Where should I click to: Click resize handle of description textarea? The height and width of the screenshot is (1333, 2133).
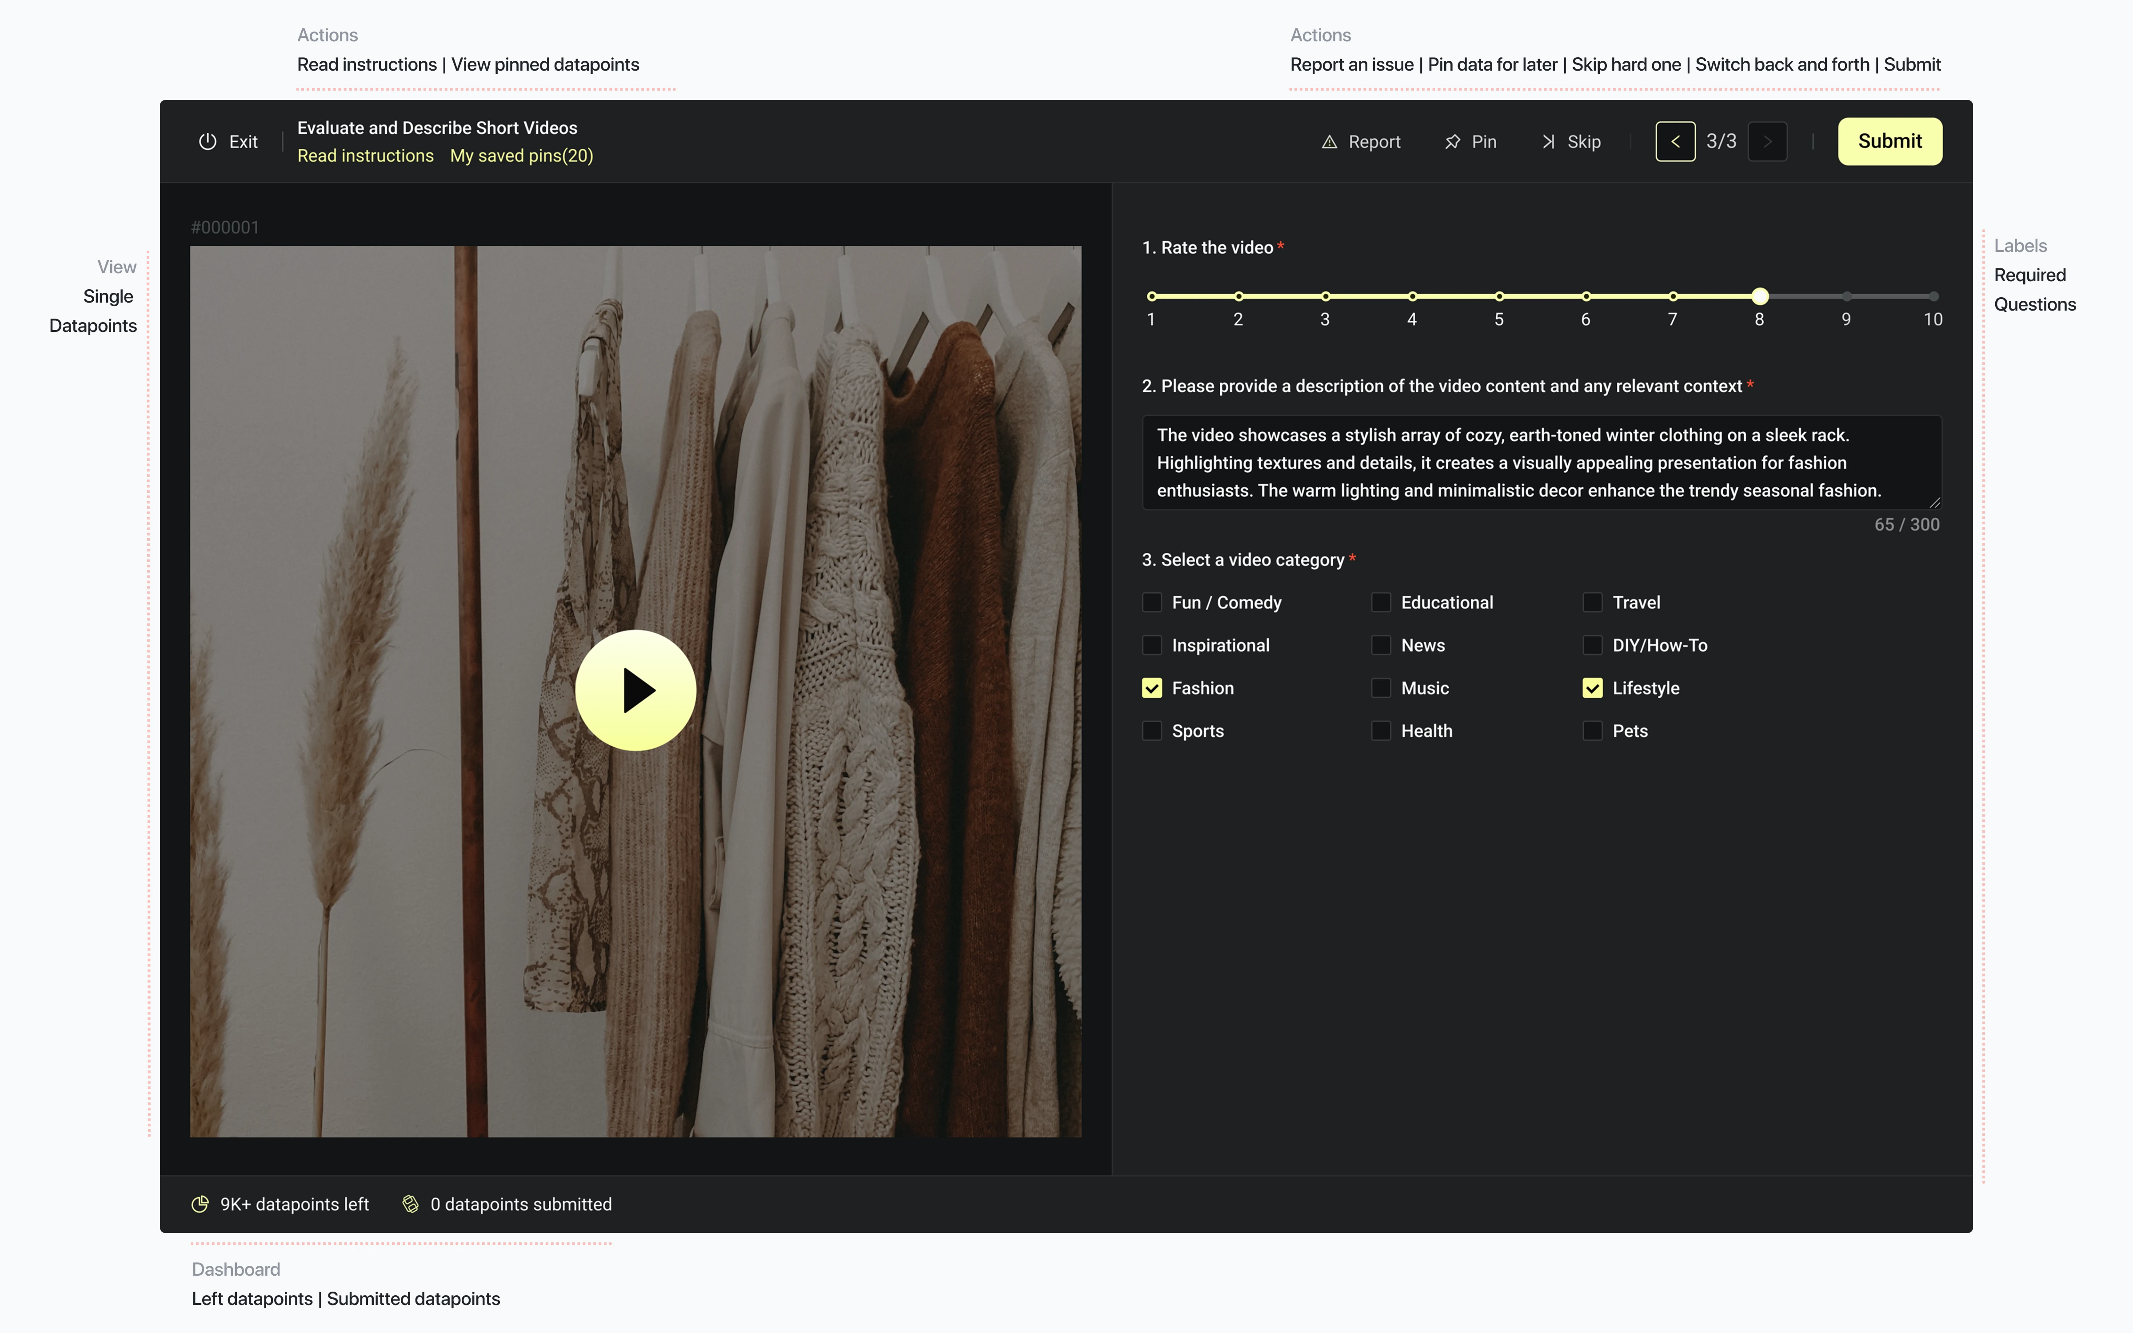click(1935, 503)
